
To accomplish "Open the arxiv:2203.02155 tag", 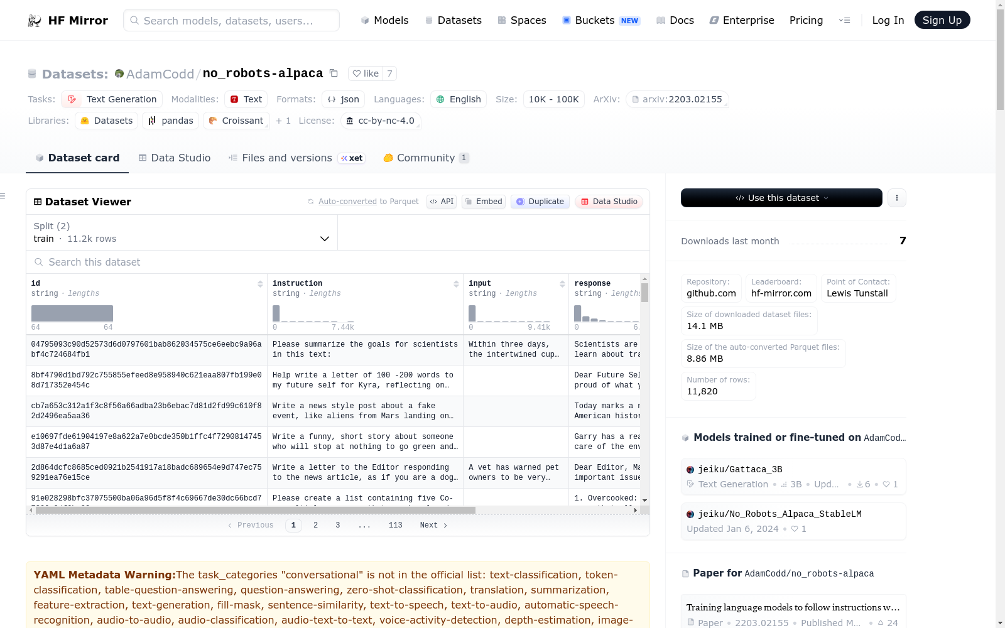I will pyautogui.click(x=677, y=99).
